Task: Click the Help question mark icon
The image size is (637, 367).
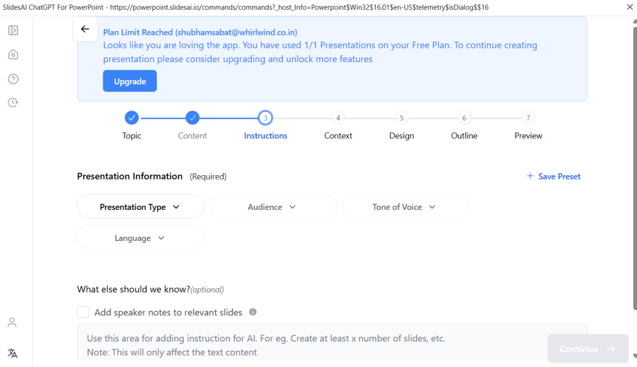Action: click(13, 79)
